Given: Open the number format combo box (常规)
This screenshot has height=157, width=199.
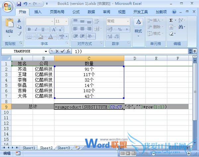Looking at the screenshot, I should [x=118, y=21].
